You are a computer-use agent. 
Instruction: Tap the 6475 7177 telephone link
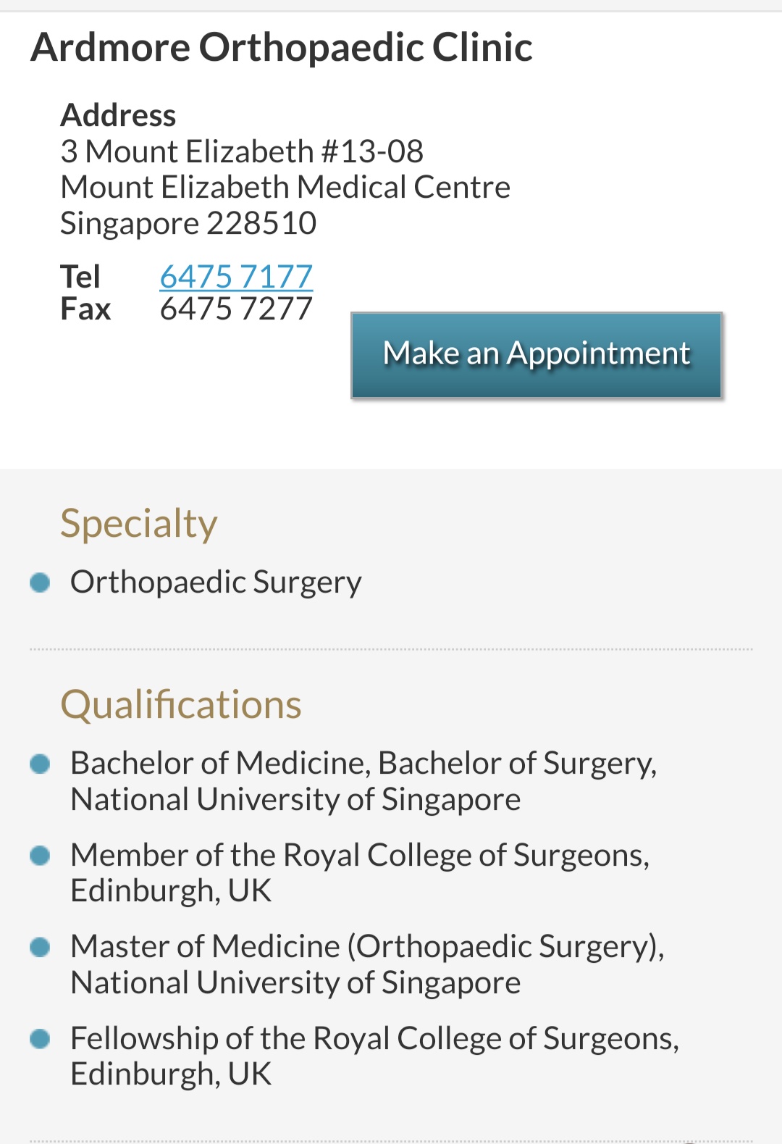(x=236, y=276)
